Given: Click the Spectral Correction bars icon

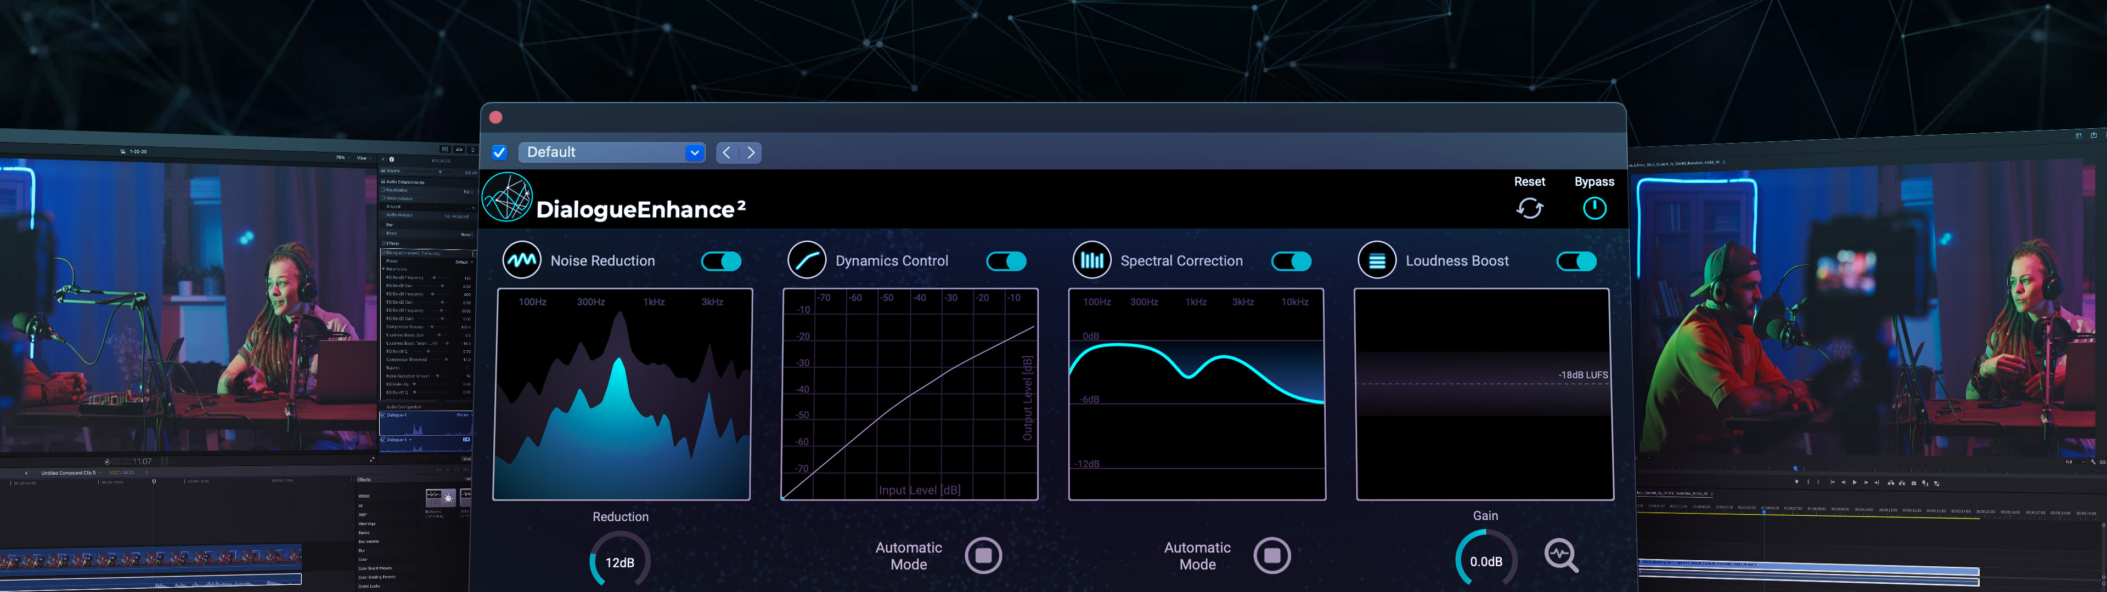Looking at the screenshot, I should [x=1091, y=261].
